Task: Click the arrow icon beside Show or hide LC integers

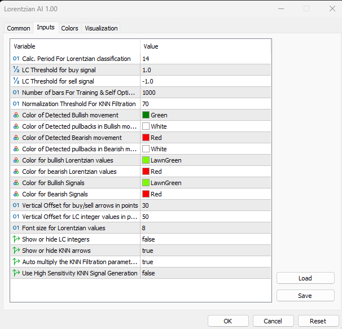Action: pos(16,239)
